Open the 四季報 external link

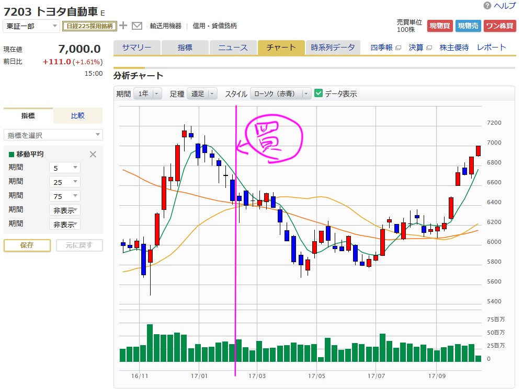coord(385,48)
